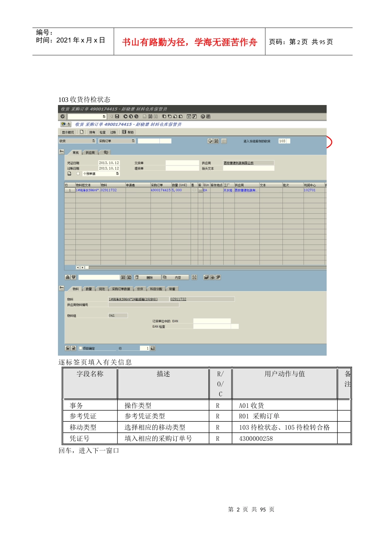Click the Save diskette icon

pos(117,116)
